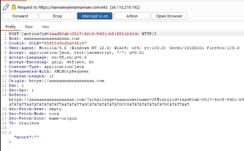Viewport: 244px width, 151px height.
Task: Click the pencil edit icon
Action: point(6,7)
